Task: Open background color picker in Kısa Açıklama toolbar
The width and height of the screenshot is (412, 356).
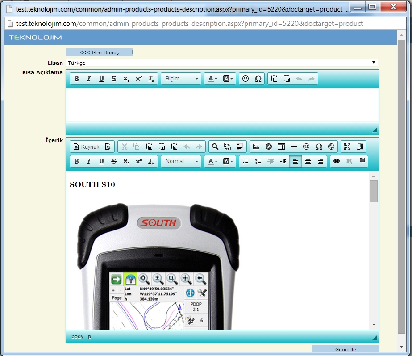Action: (x=228, y=79)
